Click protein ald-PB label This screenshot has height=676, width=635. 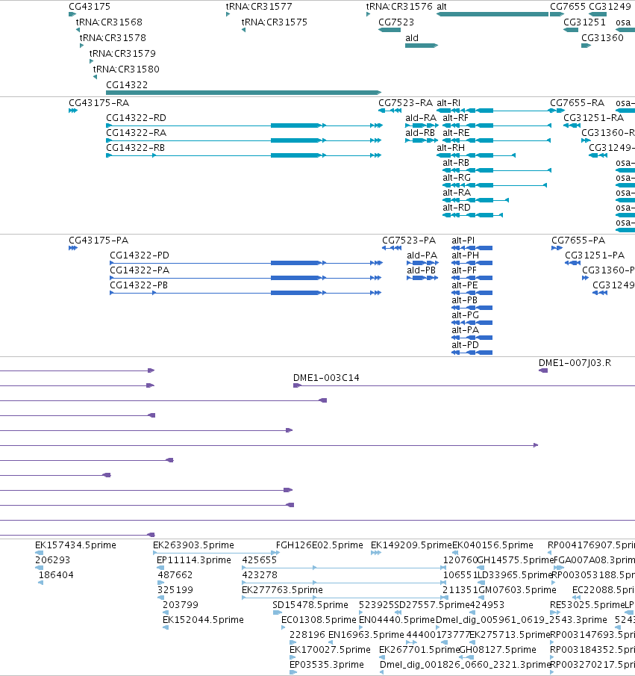422,270
